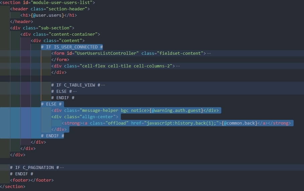The image size is (304, 191).
Task: Click the javascript:history.back(1); href value
Action: click(181, 123)
